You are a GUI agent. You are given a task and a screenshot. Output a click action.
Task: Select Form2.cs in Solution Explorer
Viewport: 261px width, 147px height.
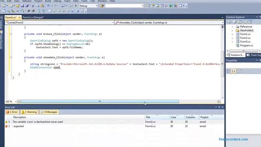(x=245, y=38)
